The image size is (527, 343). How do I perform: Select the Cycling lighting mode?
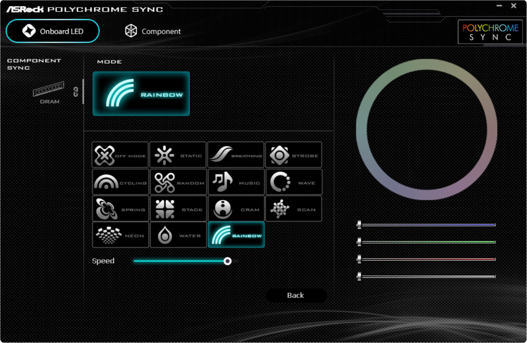[x=121, y=182]
